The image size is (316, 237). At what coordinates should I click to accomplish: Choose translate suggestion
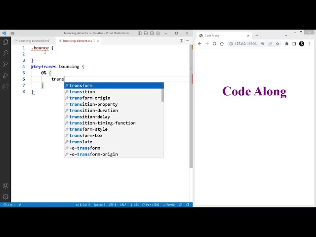pyautogui.click(x=114, y=142)
